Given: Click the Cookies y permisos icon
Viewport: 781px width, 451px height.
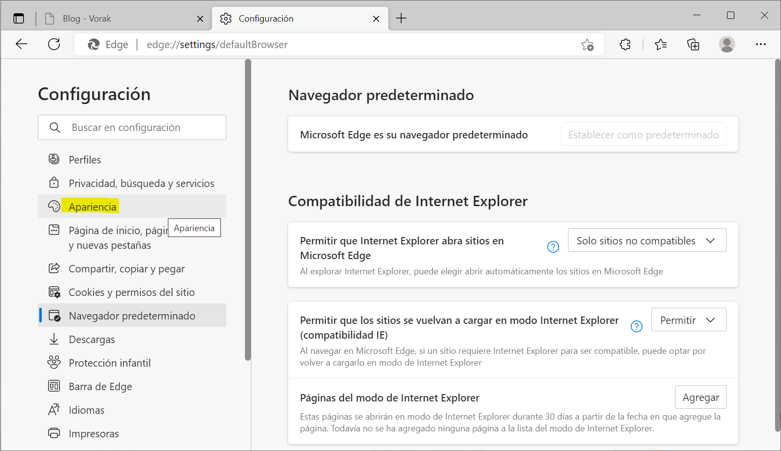Looking at the screenshot, I should (x=54, y=292).
